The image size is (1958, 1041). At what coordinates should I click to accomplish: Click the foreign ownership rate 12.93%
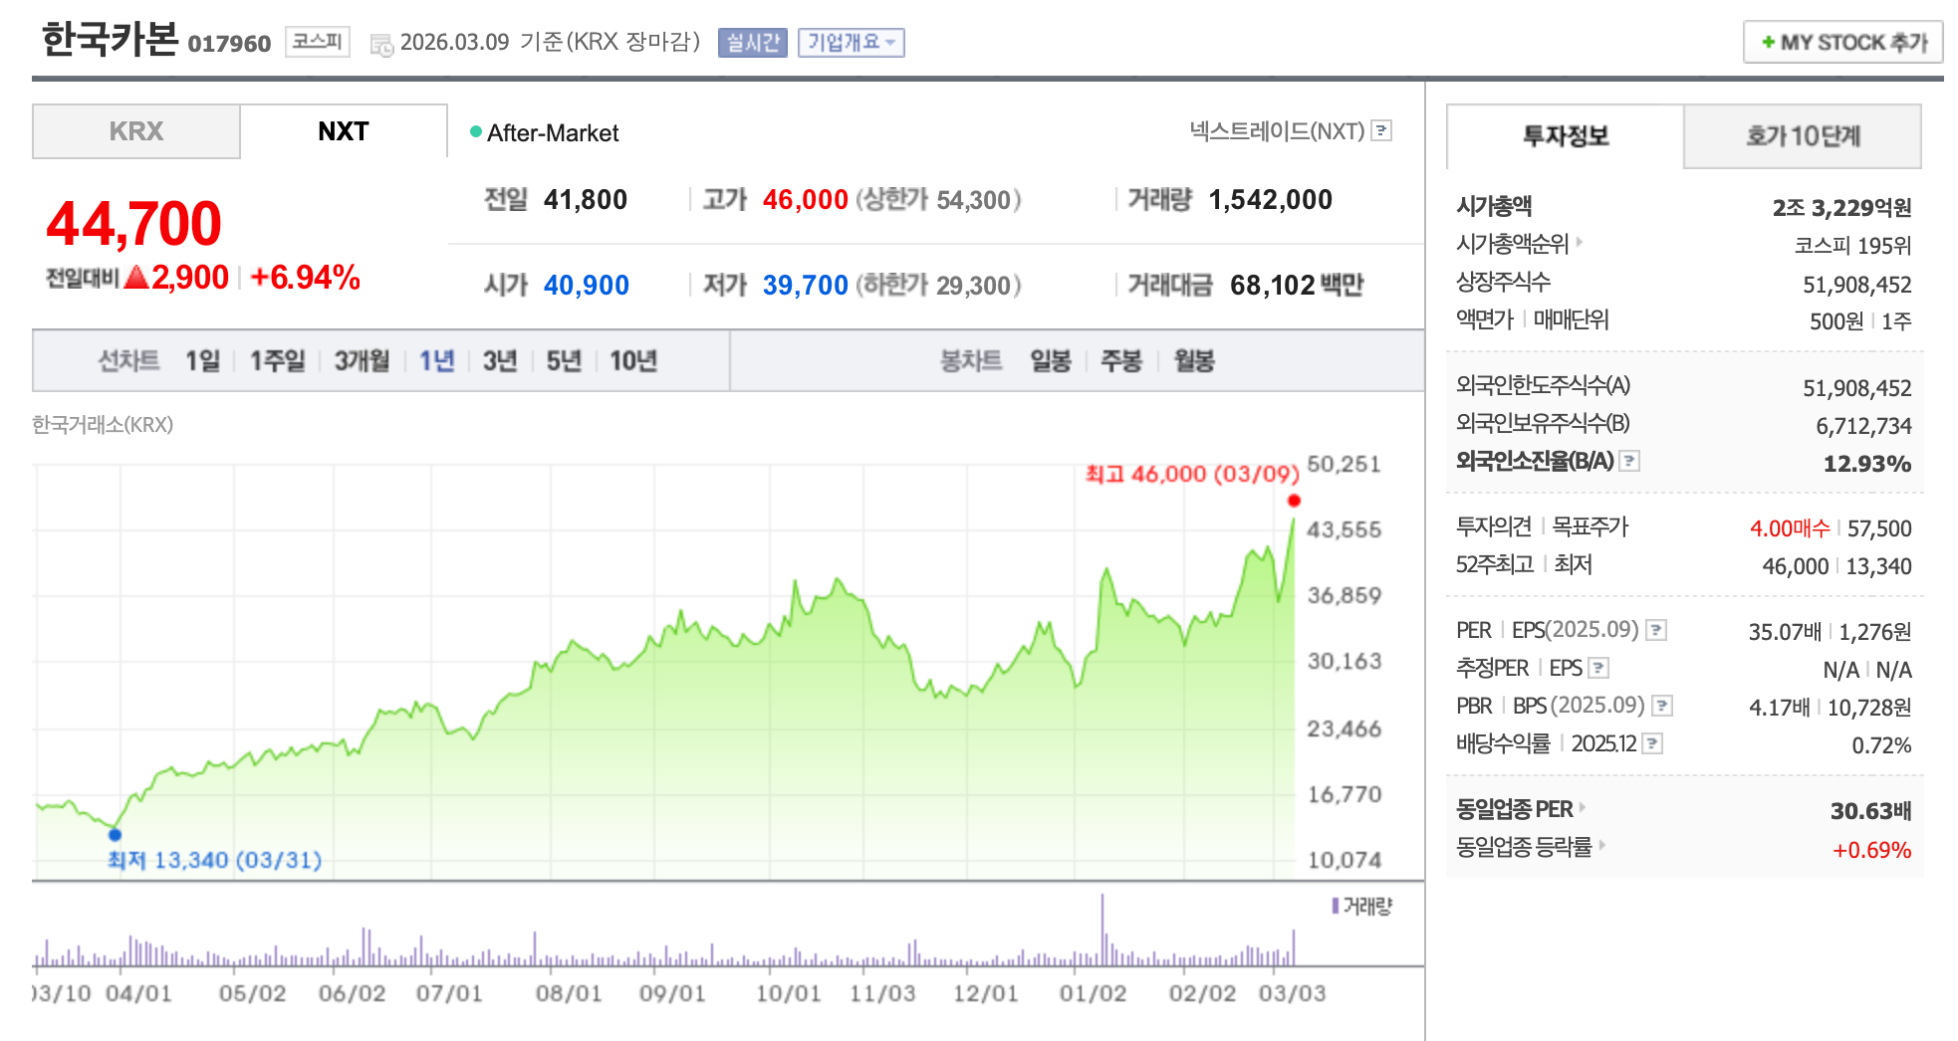[1867, 464]
